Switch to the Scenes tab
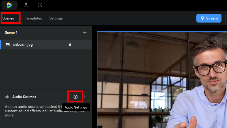227x128 pixels. [x=8, y=18]
